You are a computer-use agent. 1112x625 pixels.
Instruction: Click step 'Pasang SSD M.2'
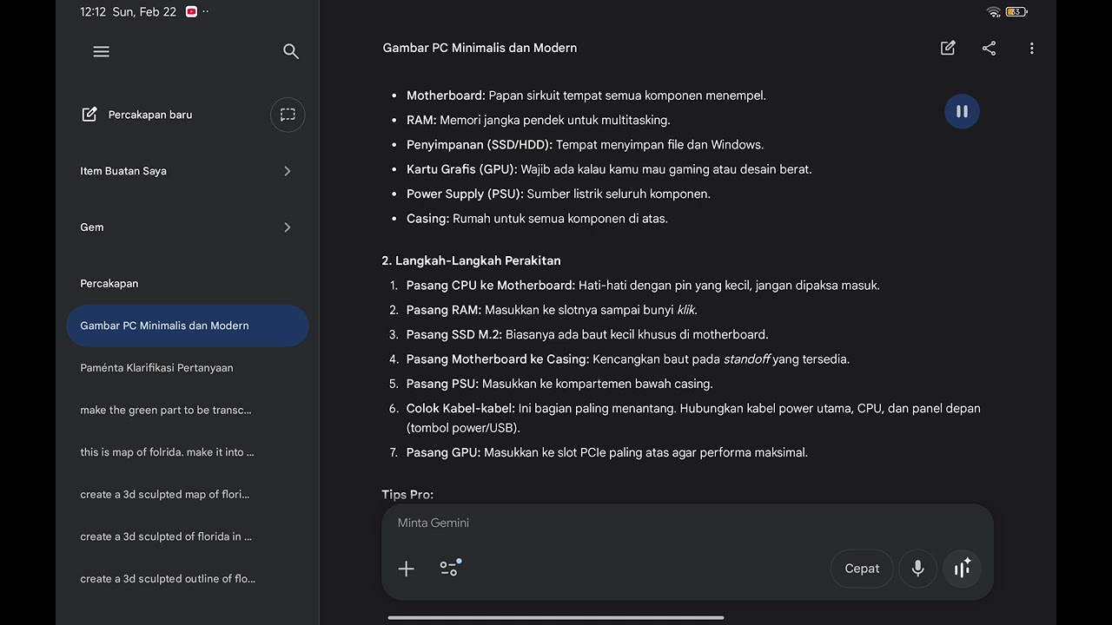[x=587, y=334]
